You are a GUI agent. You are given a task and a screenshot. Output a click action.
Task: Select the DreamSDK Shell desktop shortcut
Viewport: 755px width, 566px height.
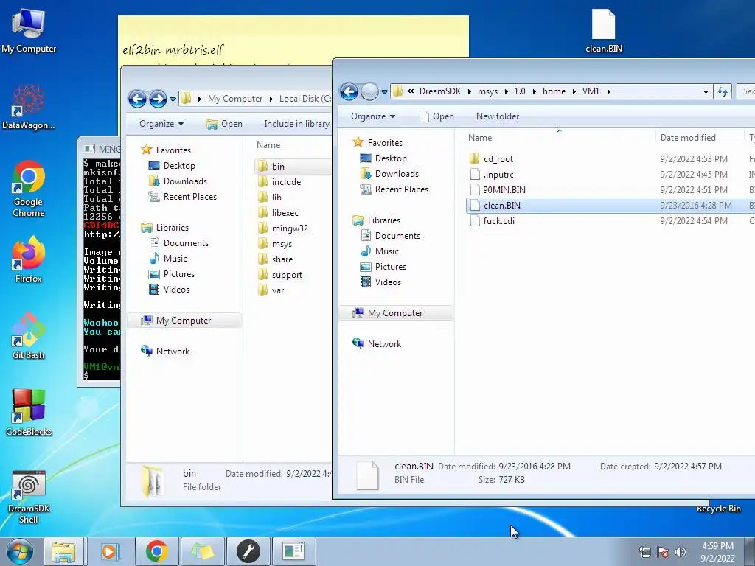tap(29, 497)
